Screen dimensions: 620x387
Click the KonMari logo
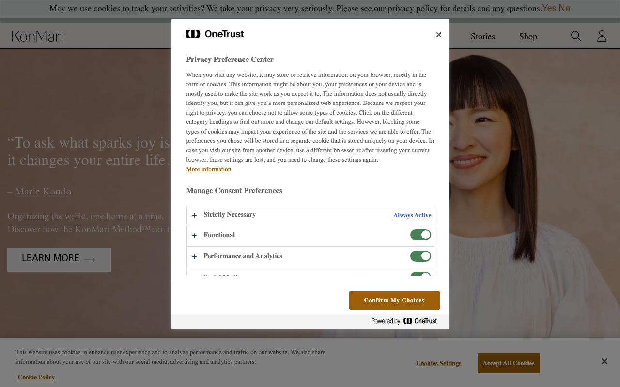tap(37, 36)
